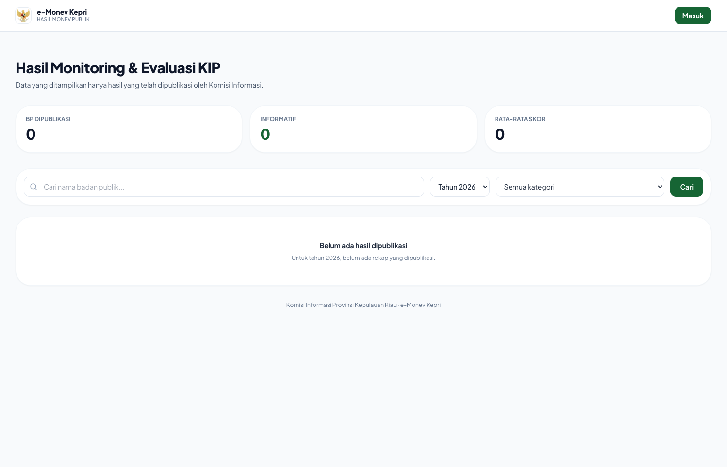The height and width of the screenshot is (467, 727).
Task: Select the BP DIPUBLIKASI stat card
Action: pyautogui.click(x=129, y=129)
